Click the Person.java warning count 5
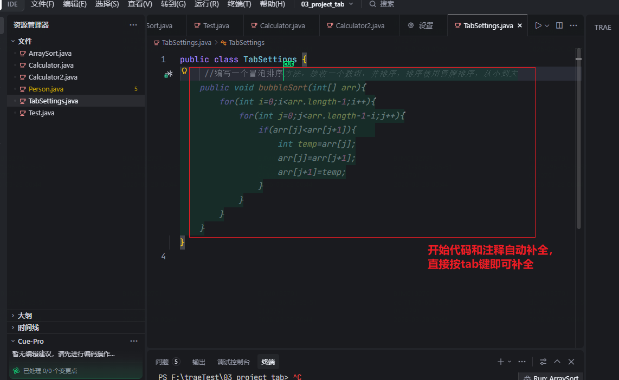 click(136, 89)
